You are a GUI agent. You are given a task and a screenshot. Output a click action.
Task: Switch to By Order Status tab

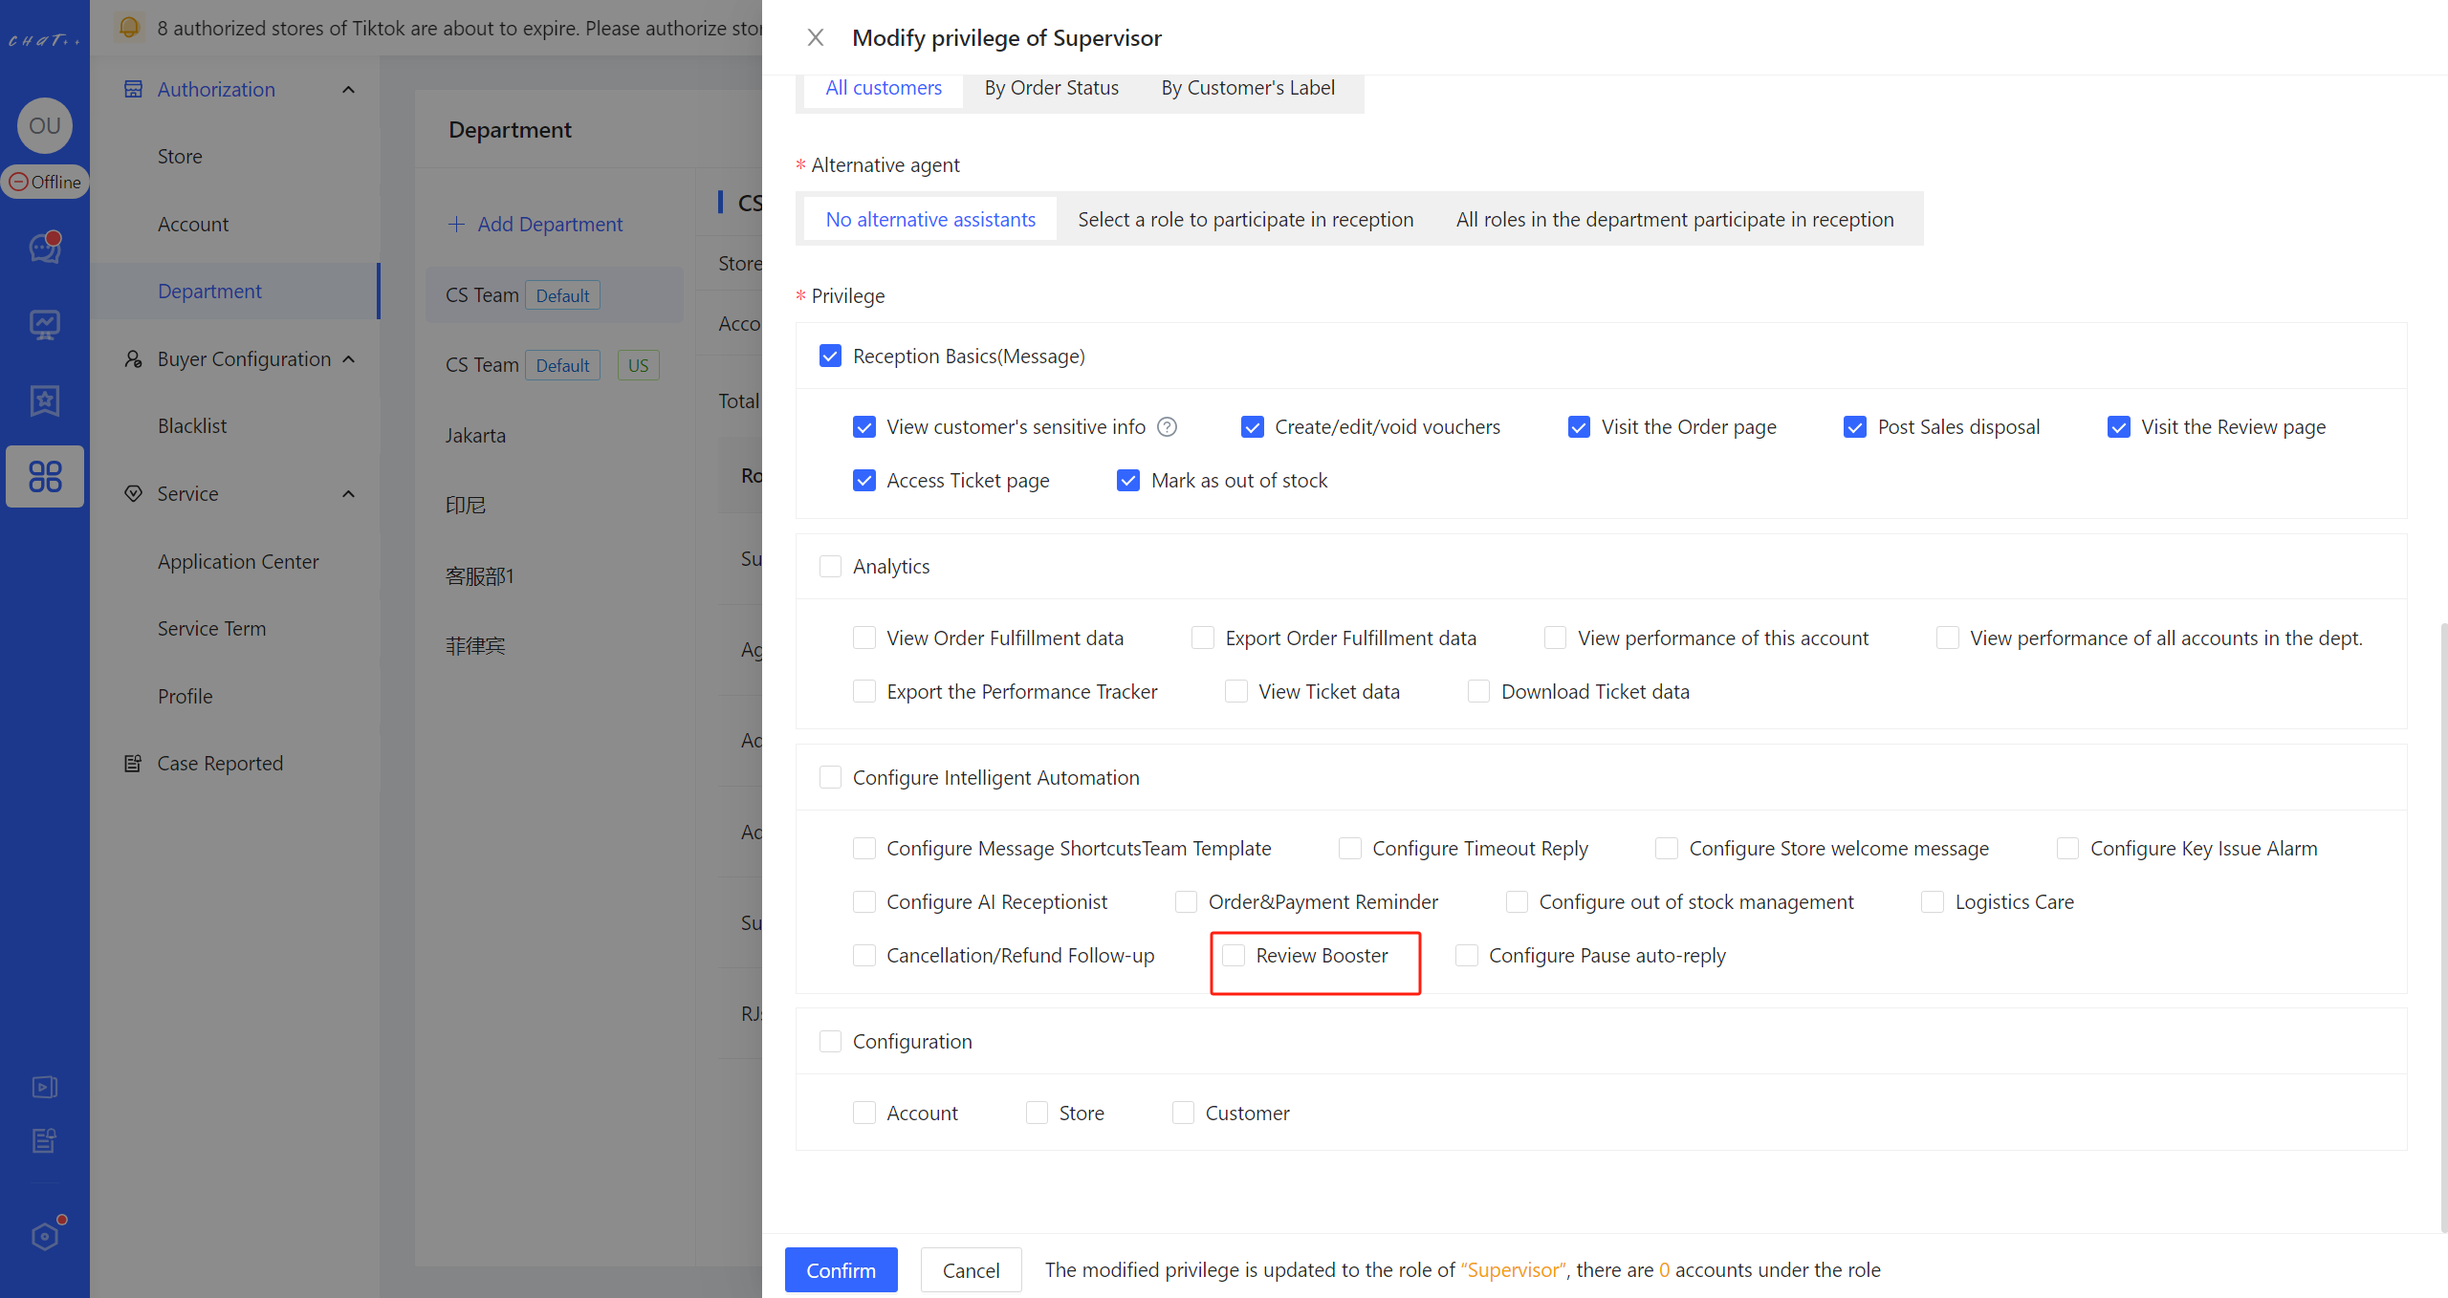point(1051,87)
